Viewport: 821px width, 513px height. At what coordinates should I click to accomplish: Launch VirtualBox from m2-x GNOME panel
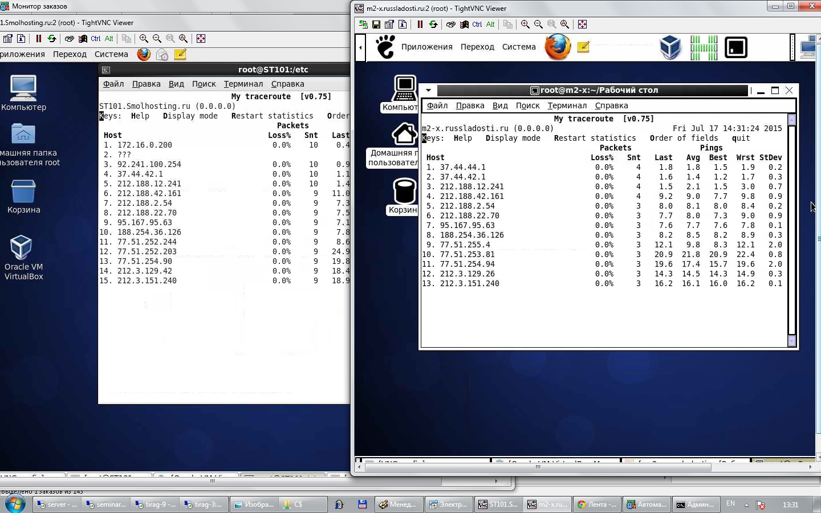pyautogui.click(x=670, y=47)
